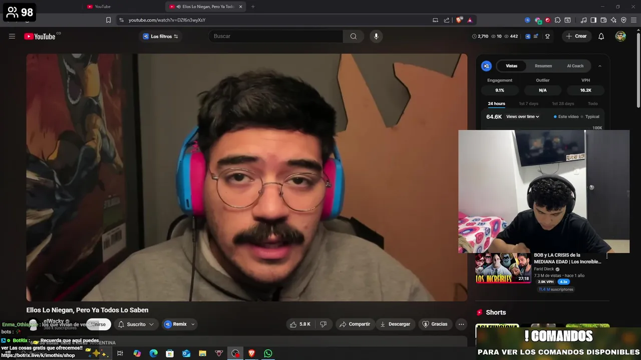Bookmark this page in address bar
Screen dimensions: 641x360
tap(108, 20)
